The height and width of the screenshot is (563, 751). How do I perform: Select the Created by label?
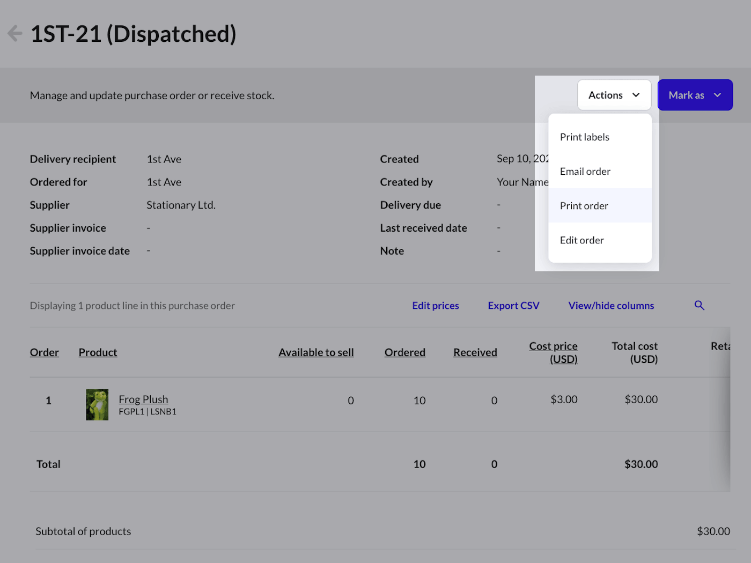tap(406, 182)
